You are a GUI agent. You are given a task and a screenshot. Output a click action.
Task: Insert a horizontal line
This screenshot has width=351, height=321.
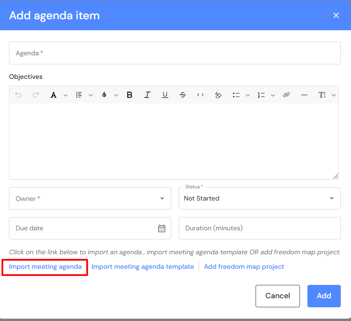pyautogui.click(x=304, y=95)
